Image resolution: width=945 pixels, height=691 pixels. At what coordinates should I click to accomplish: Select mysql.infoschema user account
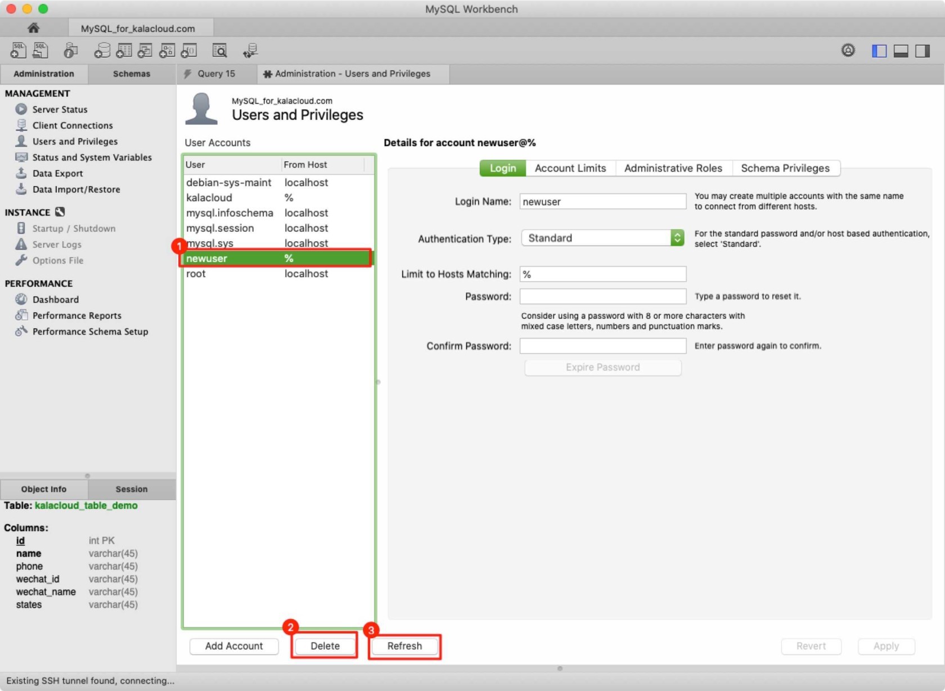pyautogui.click(x=278, y=213)
